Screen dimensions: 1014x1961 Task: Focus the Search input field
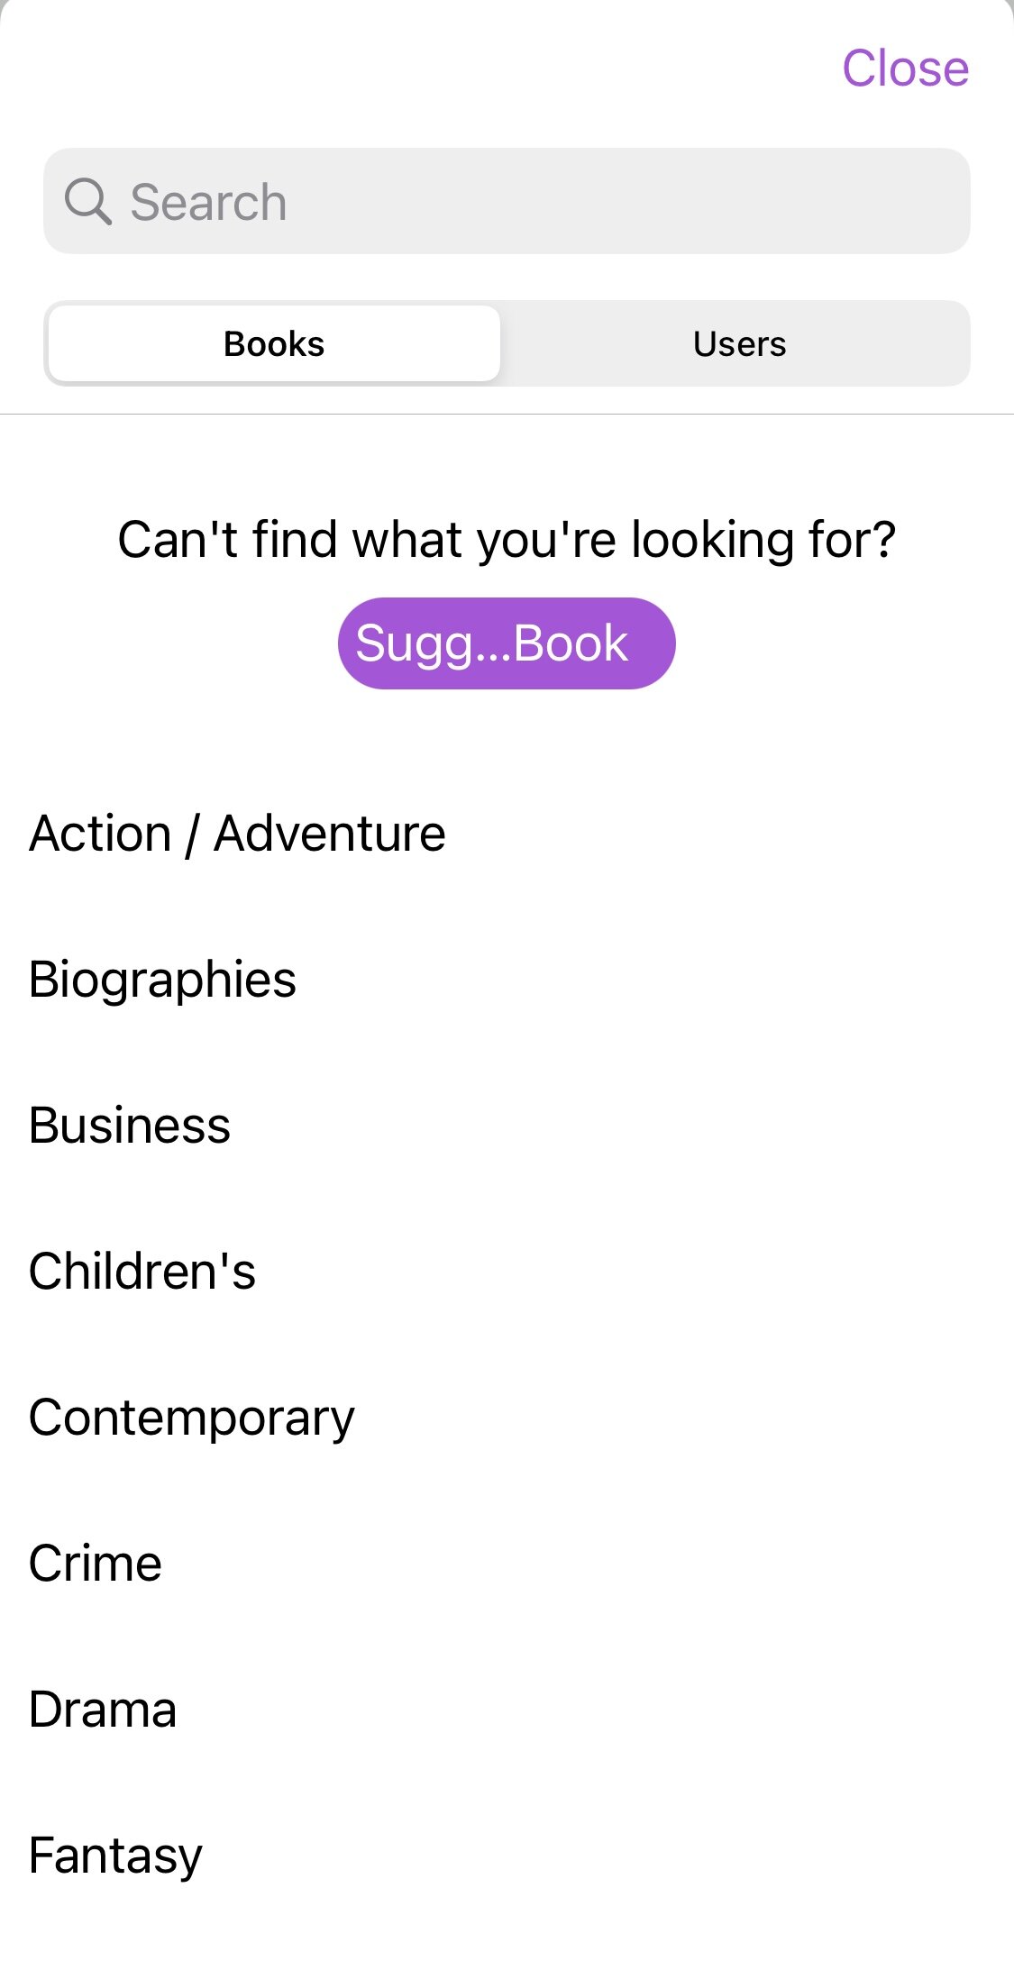[x=507, y=201]
